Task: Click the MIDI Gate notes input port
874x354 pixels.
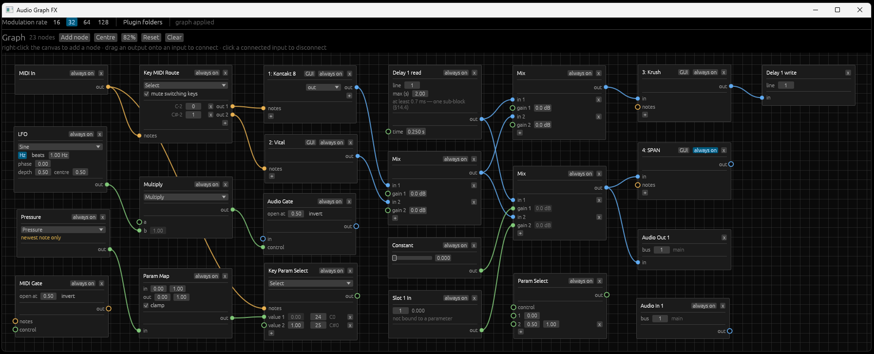Action: (x=15, y=321)
